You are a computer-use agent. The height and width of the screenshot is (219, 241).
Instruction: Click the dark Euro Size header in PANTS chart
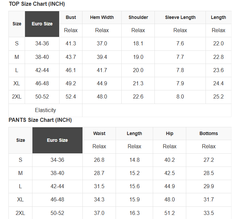click(57, 140)
